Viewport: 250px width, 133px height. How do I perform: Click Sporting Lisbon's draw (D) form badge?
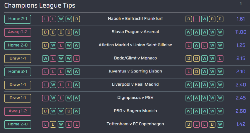(x=196, y=71)
